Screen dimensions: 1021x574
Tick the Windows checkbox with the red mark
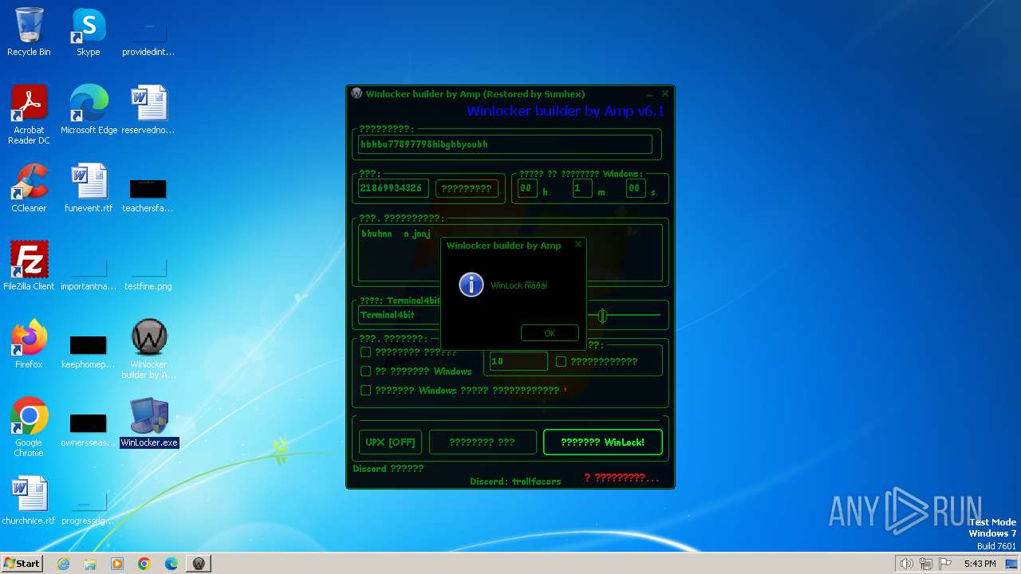366,390
